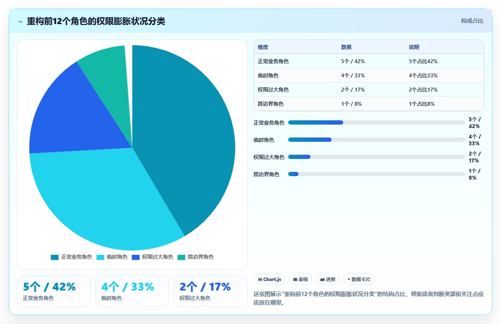This screenshot has height=324, width=501.
Task: Click the 临时角色 table row label
Action: [x=268, y=76]
